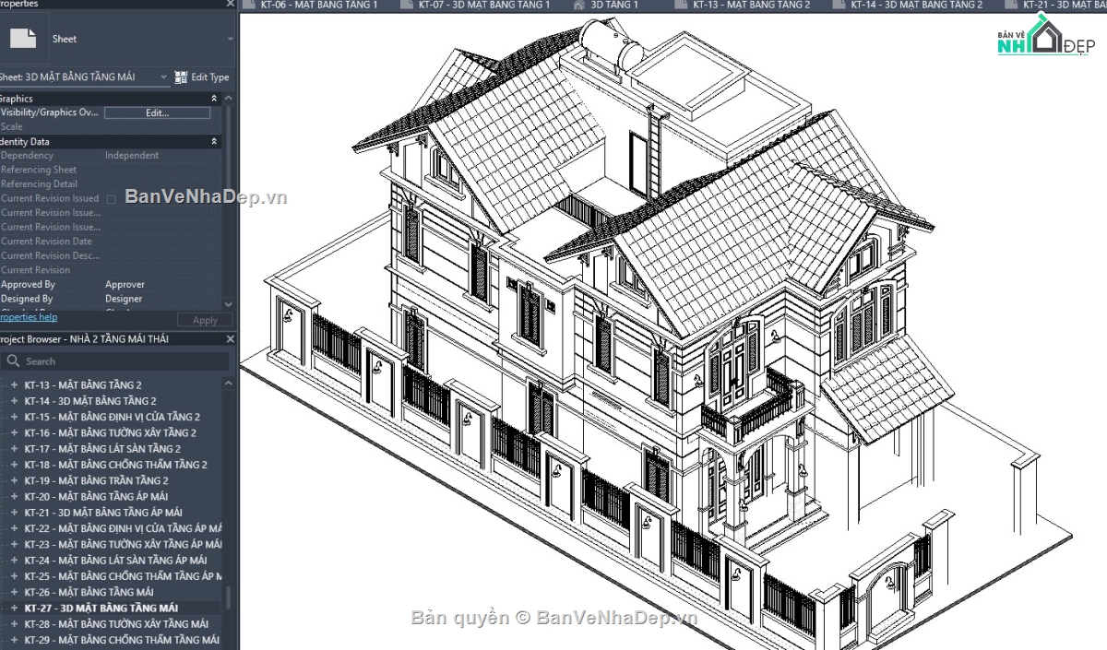Select KT-24 - MẶT BẰNG LÁT SÀN row
This screenshot has height=650, width=1107.
[x=115, y=561]
